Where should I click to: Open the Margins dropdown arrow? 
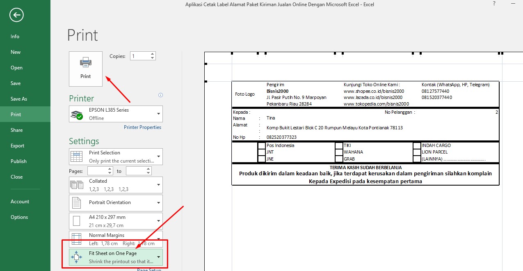click(x=158, y=238)
